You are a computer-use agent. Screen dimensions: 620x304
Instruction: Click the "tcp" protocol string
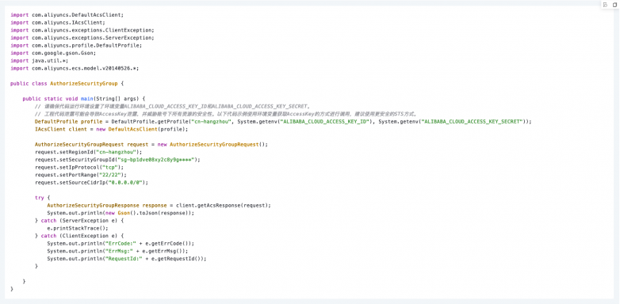coord(109,167)
